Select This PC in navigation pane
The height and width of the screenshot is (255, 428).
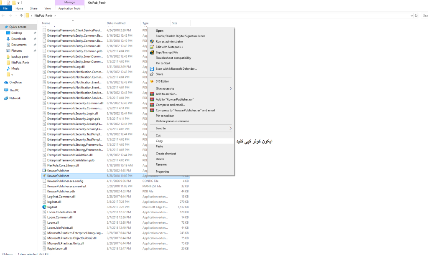pos(14,90)
